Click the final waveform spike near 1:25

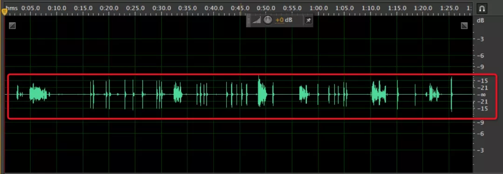(451, 94)
